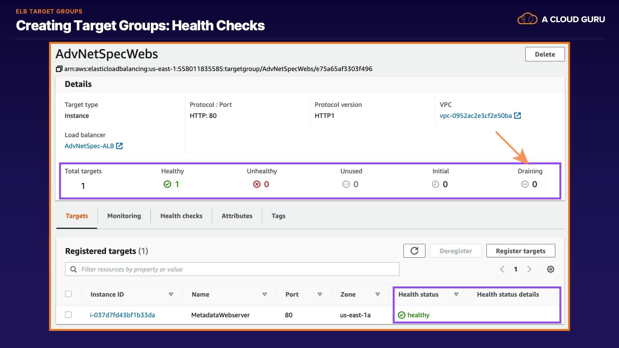Click green healthy checkmark count icon
Viewport: 619px width, 348px height.
click(x=167, y=184)
